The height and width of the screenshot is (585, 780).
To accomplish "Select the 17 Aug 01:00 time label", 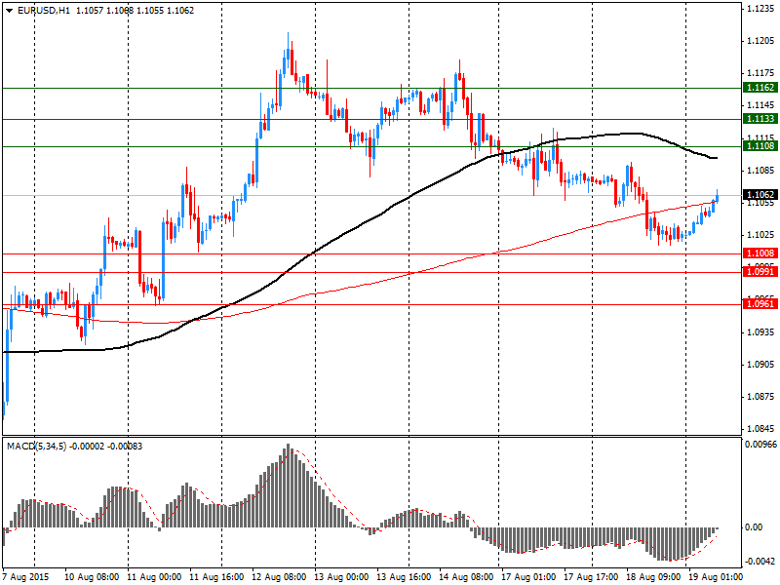I will tap(528, 577).
